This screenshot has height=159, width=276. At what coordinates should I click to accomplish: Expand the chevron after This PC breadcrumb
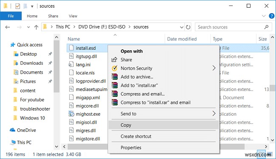pyautogui.click(x=74, y=27)
